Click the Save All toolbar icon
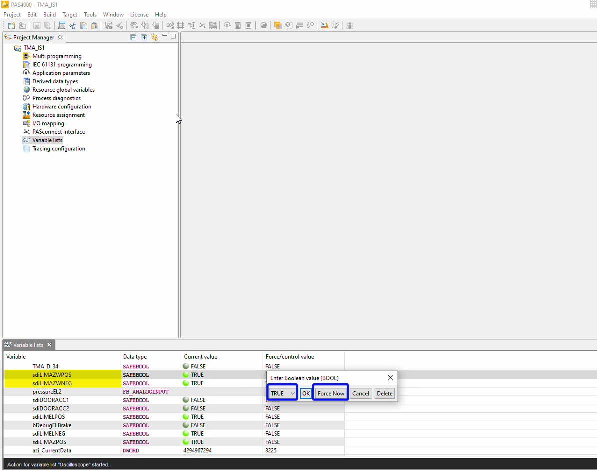597x470 pixels. tap(48, 26)
